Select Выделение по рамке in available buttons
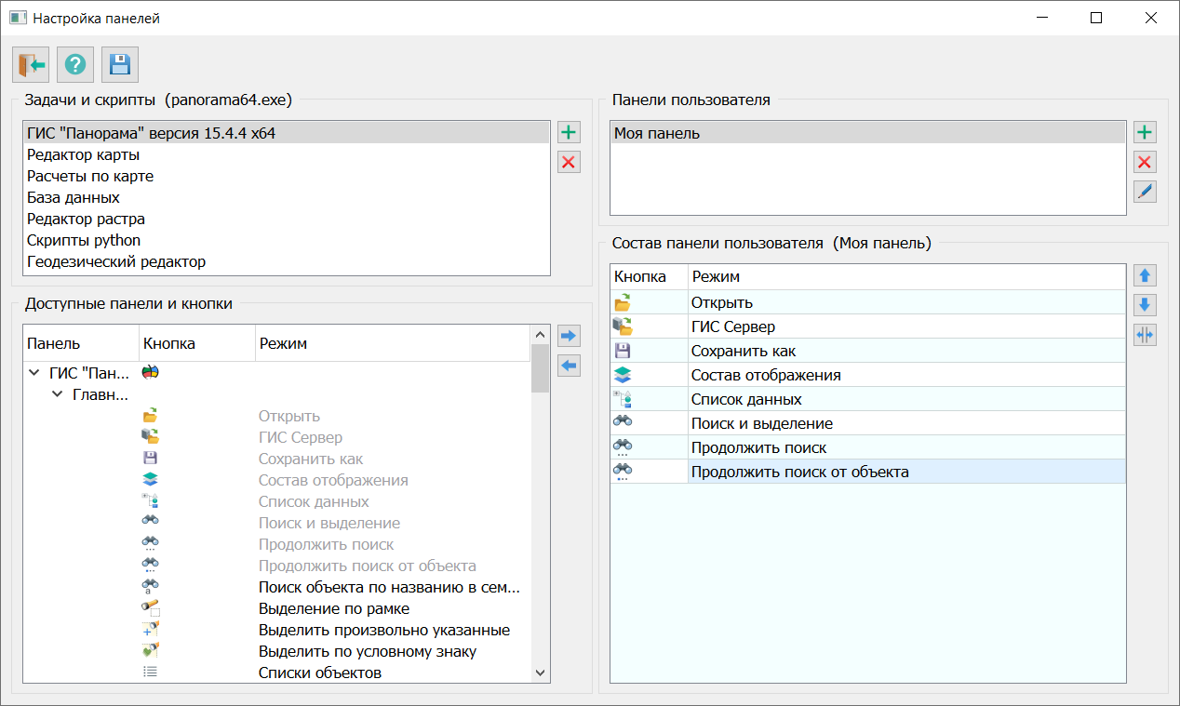The height and width of the screenshot is (706, 1180). 333,608
